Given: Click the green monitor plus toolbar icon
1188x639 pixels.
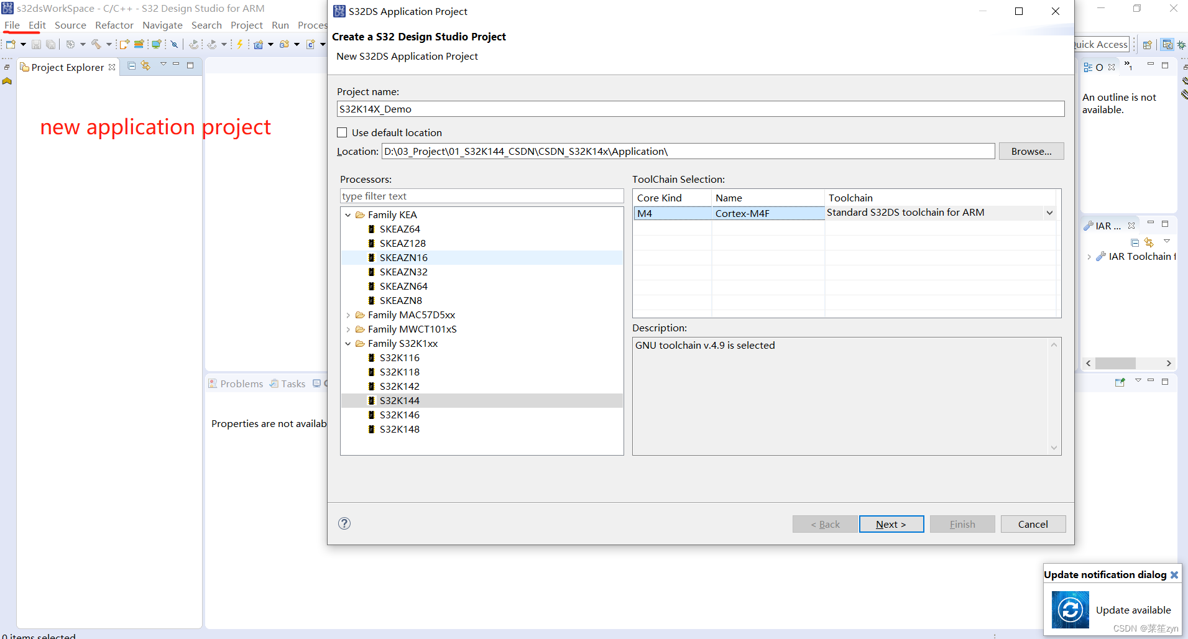Looking at the screenshot, I should click(x=156, y=44).
